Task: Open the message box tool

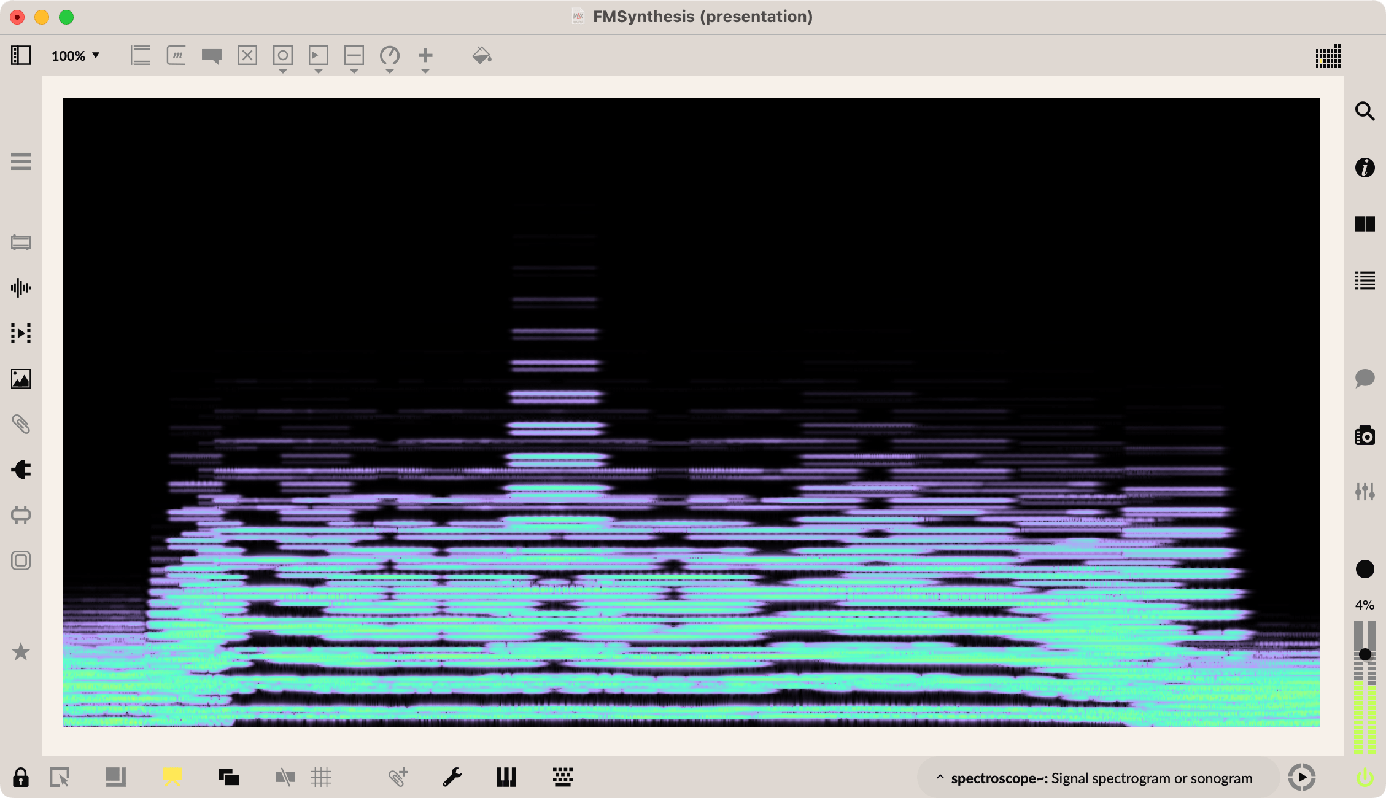Action: coord(176,56)
